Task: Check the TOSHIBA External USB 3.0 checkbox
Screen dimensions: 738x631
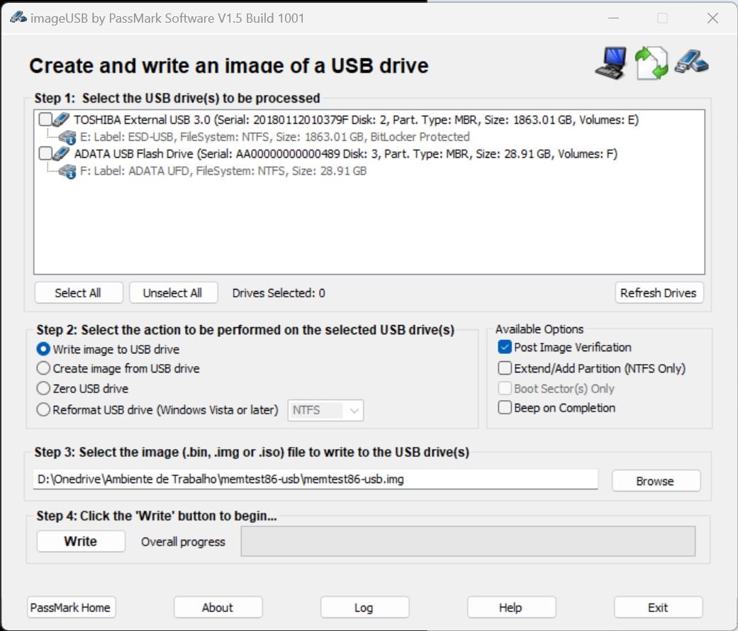Action: coord(45,120)
